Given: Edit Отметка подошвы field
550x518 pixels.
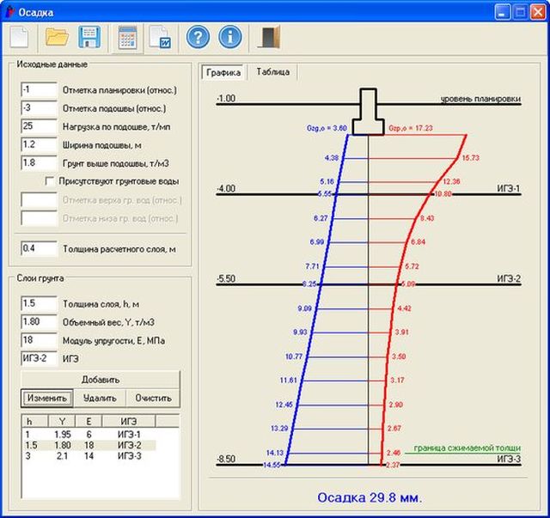Looking at the screenshot, I should coord(39,108).
